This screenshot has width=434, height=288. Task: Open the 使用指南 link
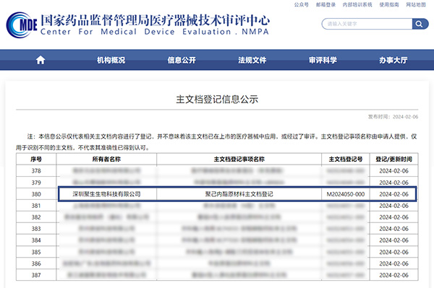[x=389, y=5]
